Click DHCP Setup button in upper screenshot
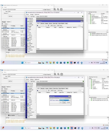This screenshot has width=109, height=132. click(x=60, y=25)
